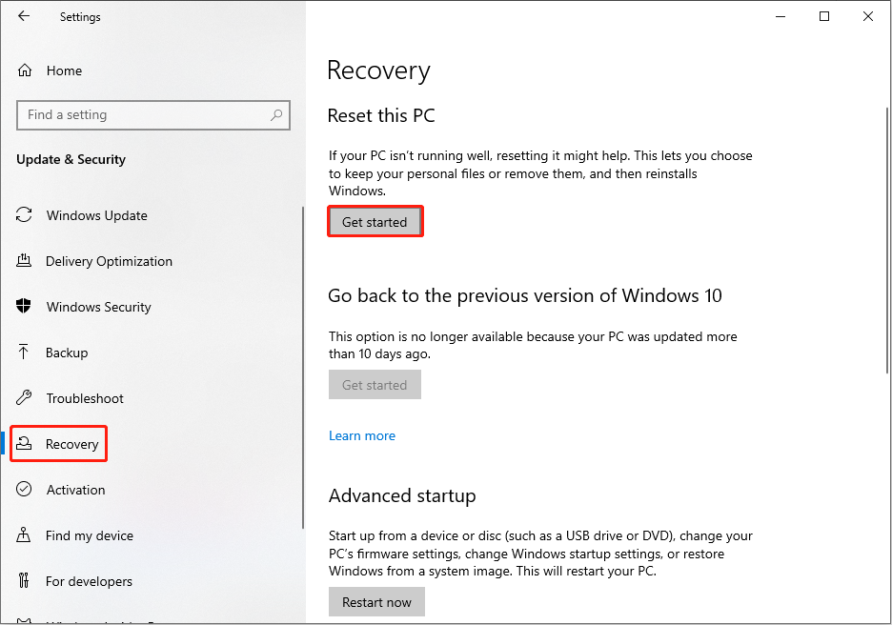Click the For developers icon
The height and width of the screenshot is (625, 892).
tap(25, 581)
